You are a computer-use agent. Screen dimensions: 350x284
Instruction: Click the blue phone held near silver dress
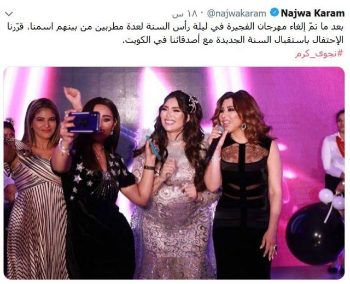pos(154,147)
